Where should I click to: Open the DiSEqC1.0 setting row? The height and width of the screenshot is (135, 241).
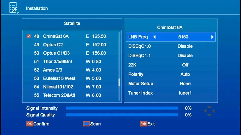pyautogui.click(x=171, y=46)
